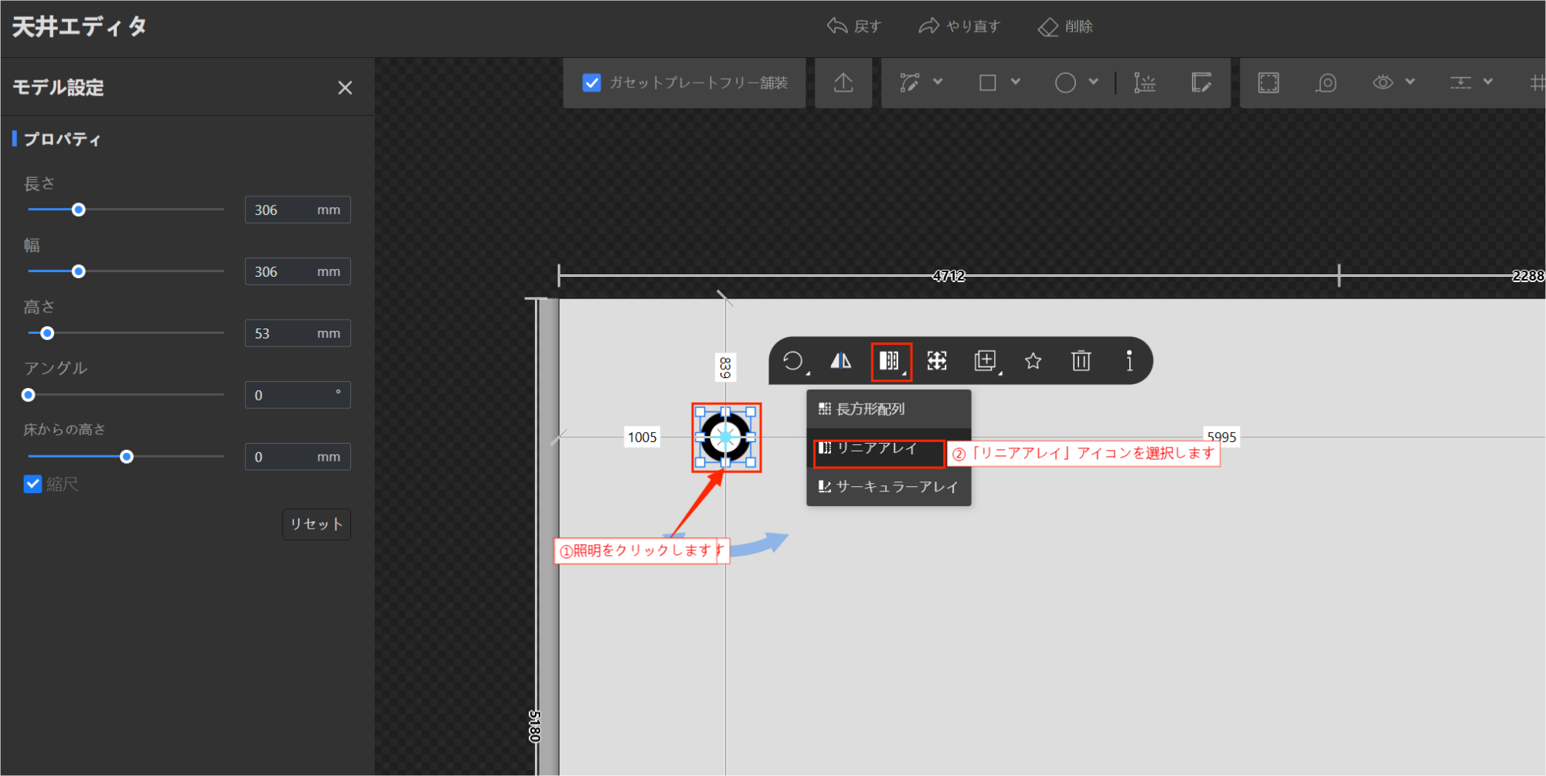Click the 削除 text label
This screenshot has width=1546, height=776.
click(1079, 27)
